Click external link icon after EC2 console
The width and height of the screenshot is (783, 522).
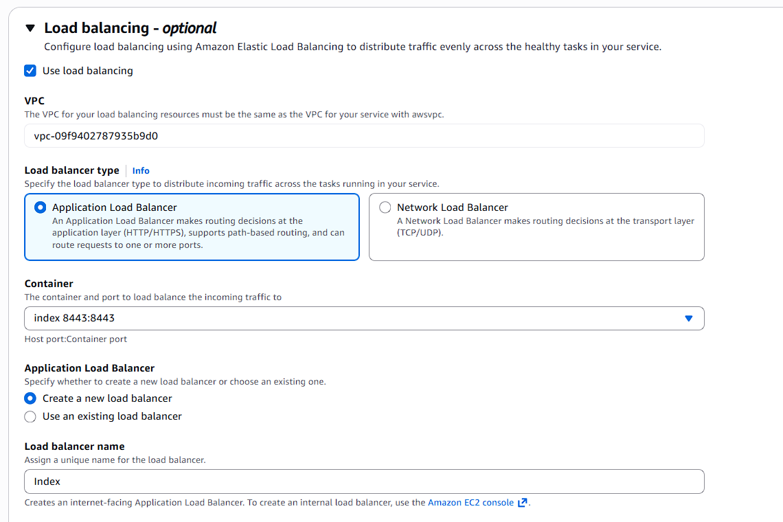click(x=523, y=503)
